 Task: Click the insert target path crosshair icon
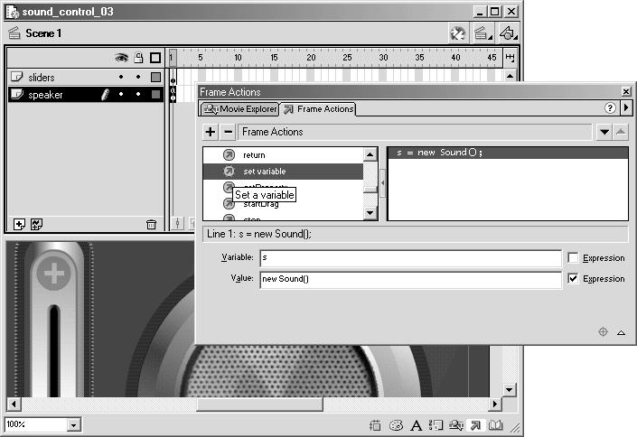click(x=603, y=331)
